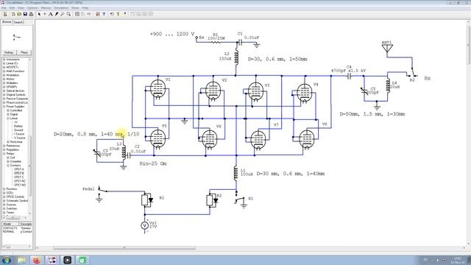The height and width of the screenshot is (265, 471).
Task: Expand the Passive Components tree node
Action: [x=4, y=99]
